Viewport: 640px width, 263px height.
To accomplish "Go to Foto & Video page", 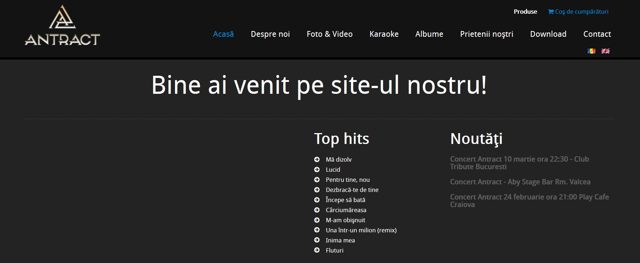I will coord(329,34).
